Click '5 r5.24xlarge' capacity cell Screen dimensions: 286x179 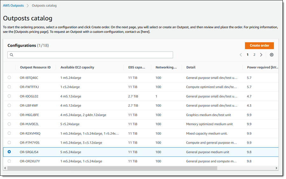[70, 124]
